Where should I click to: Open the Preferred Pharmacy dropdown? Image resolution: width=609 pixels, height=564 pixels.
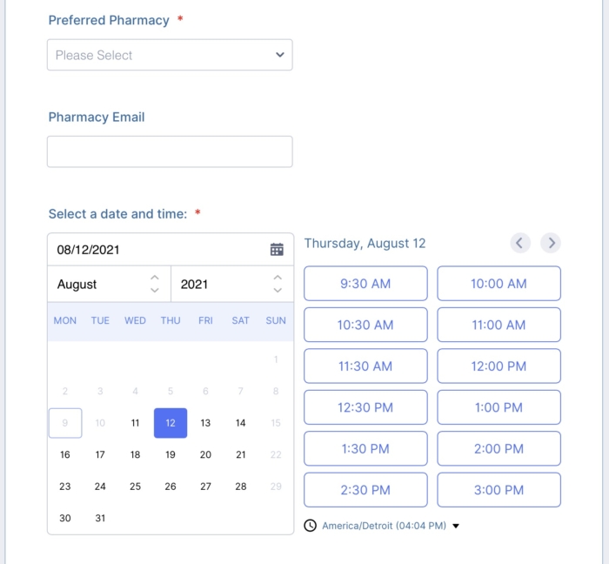(170, 55)
